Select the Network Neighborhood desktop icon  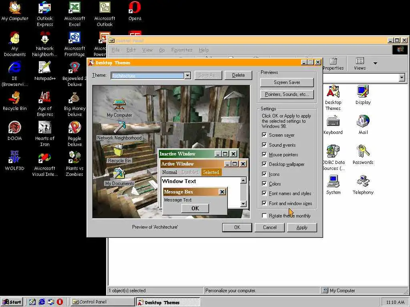click(x=45, y=44)
